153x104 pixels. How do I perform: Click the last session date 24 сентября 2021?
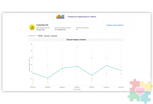tap(60, 30)
